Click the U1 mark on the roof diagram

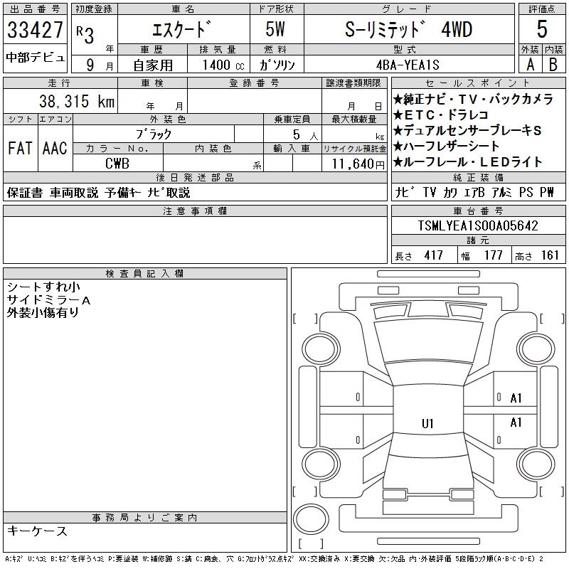click(428, 423)
